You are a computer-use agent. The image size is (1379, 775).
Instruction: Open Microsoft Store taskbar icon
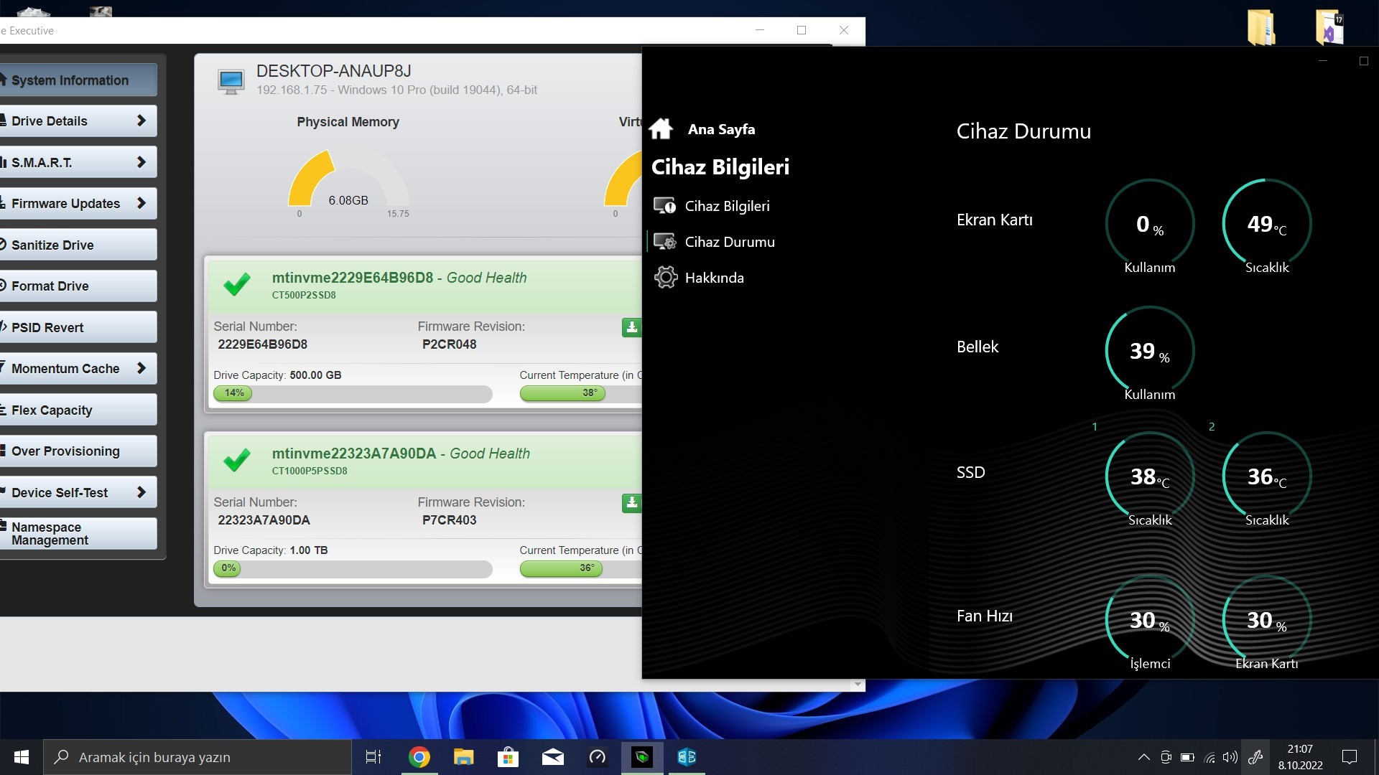tap(508, 757)
